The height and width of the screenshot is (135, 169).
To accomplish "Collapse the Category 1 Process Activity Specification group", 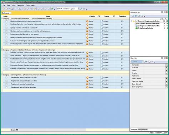I will pyautogui.click(x=2, y=19).
